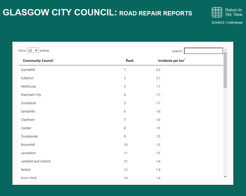Viewport: 246px width, 196px height.
Task: Select the Fullarton row name
Action: [x=27, y=78]
